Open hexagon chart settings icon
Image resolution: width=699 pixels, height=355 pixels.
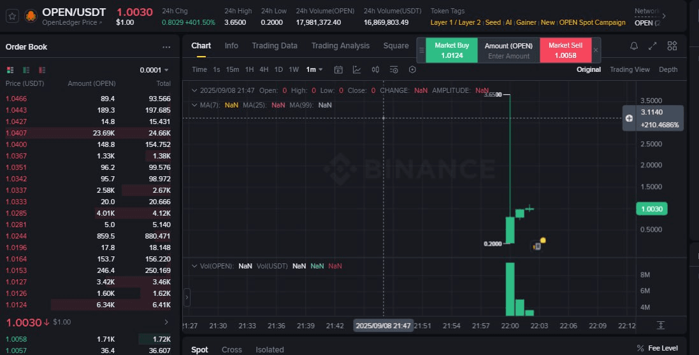point(412,69)
